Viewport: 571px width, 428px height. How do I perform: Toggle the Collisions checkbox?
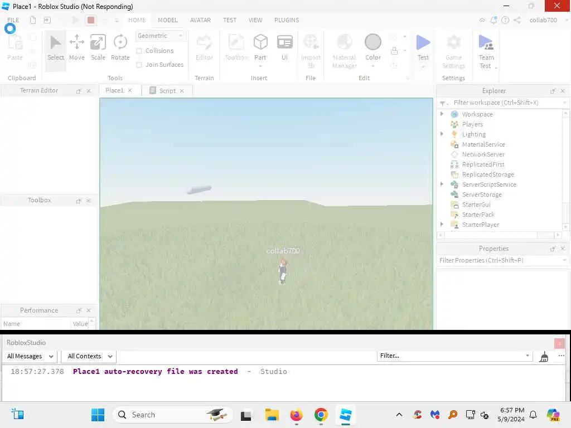(139, 51)
